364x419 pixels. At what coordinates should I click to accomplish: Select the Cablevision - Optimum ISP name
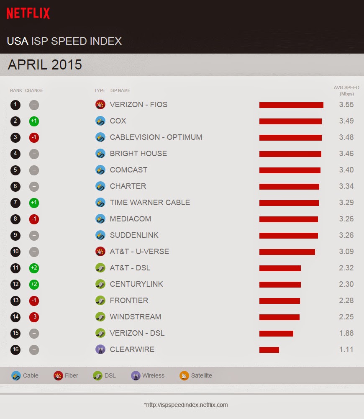pyautogui.click(x=156, y=137)
